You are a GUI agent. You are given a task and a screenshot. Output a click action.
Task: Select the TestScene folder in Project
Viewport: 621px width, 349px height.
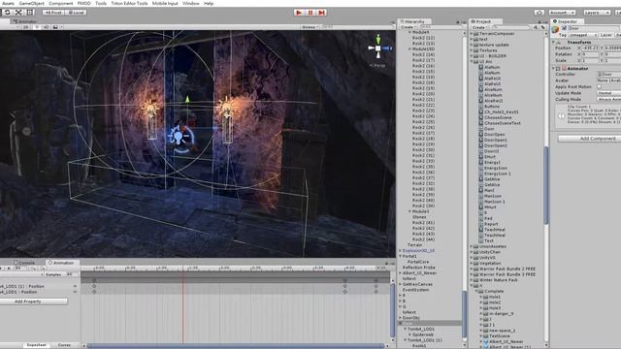[499, 336]
